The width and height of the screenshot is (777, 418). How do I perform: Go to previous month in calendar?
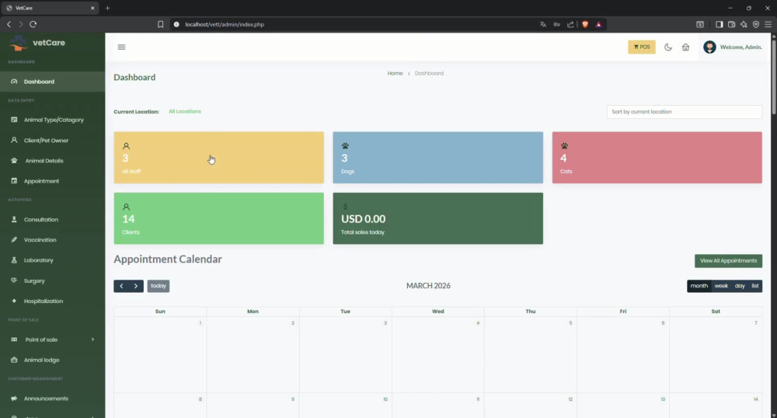click(x=121, y=286)
